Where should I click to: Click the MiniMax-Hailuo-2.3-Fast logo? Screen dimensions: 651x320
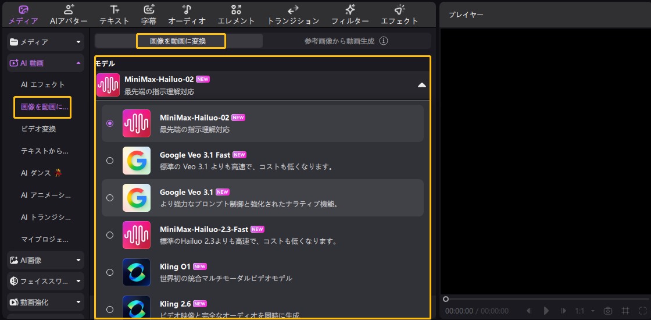[137, 235]
